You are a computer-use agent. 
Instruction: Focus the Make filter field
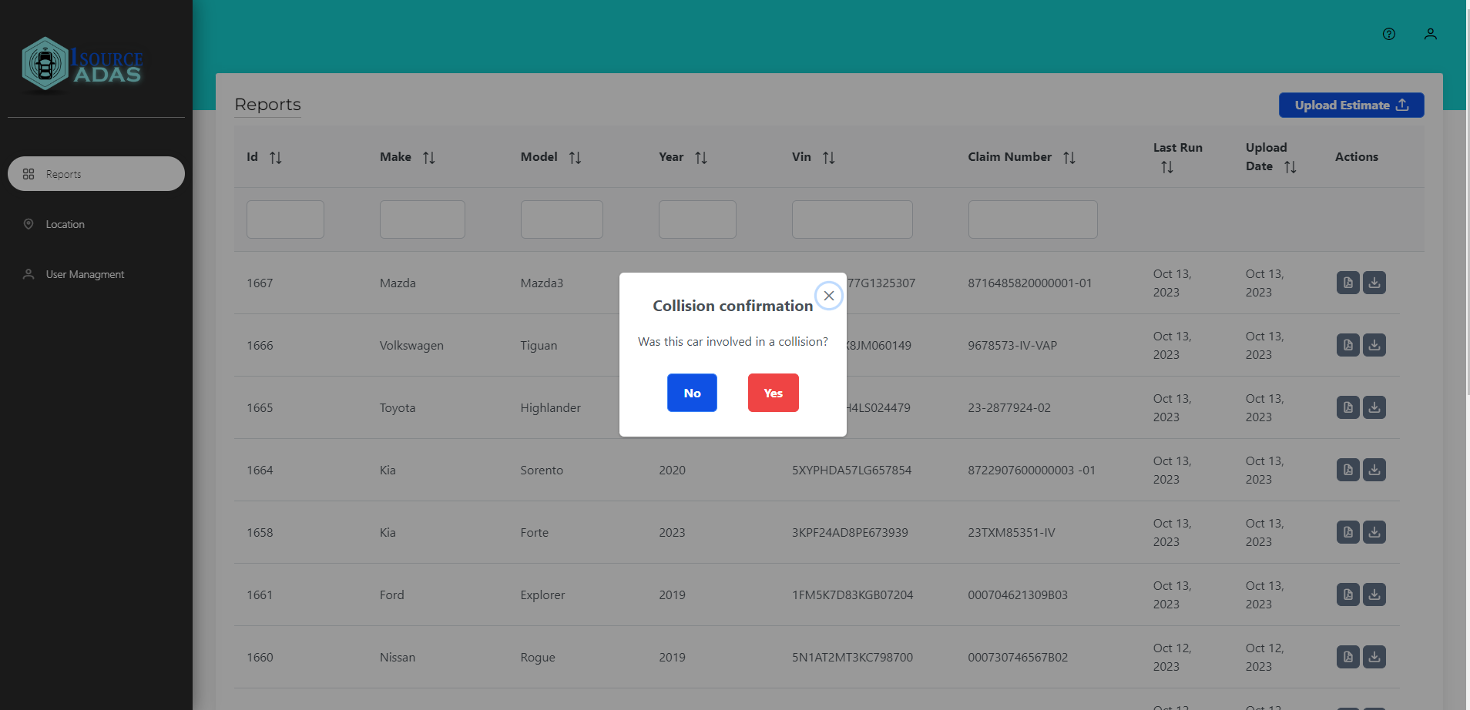pos(422,219)
